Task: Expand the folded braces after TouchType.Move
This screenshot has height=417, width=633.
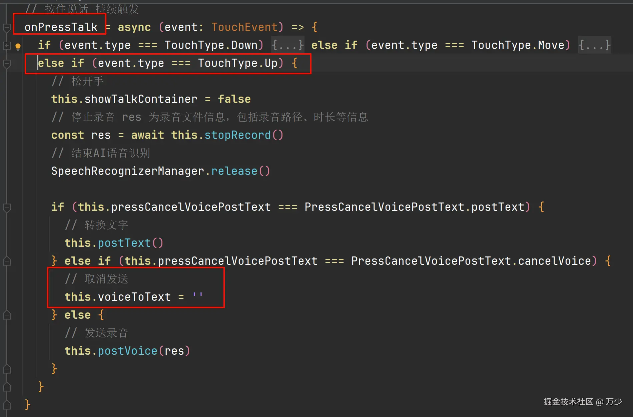Action: coord(594,45)
